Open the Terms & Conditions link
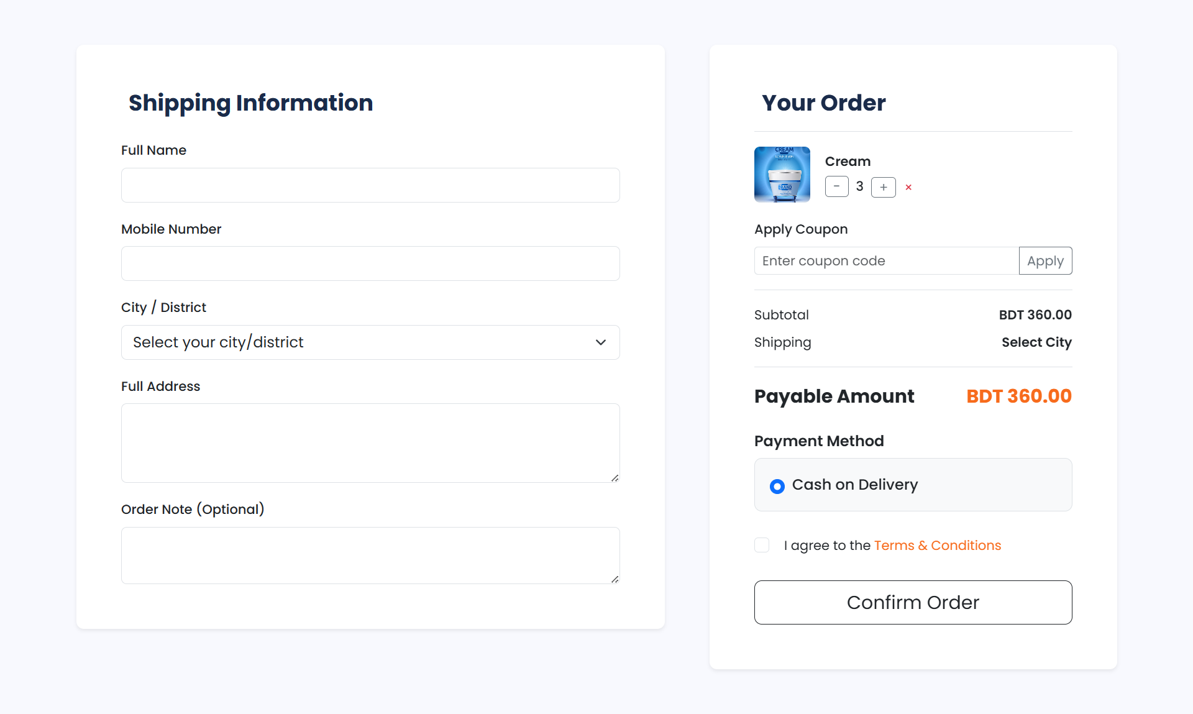The width and height of the screenshot is (1193, 714). click(x=937, y=545)
